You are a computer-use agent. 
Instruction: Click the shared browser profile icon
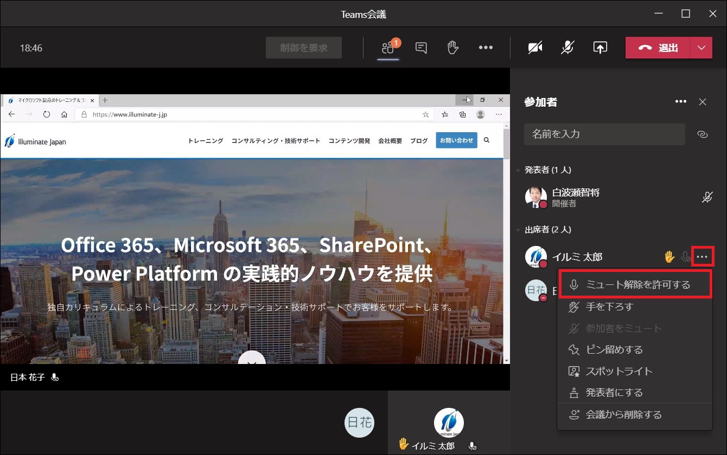click(x=480, y=114)
